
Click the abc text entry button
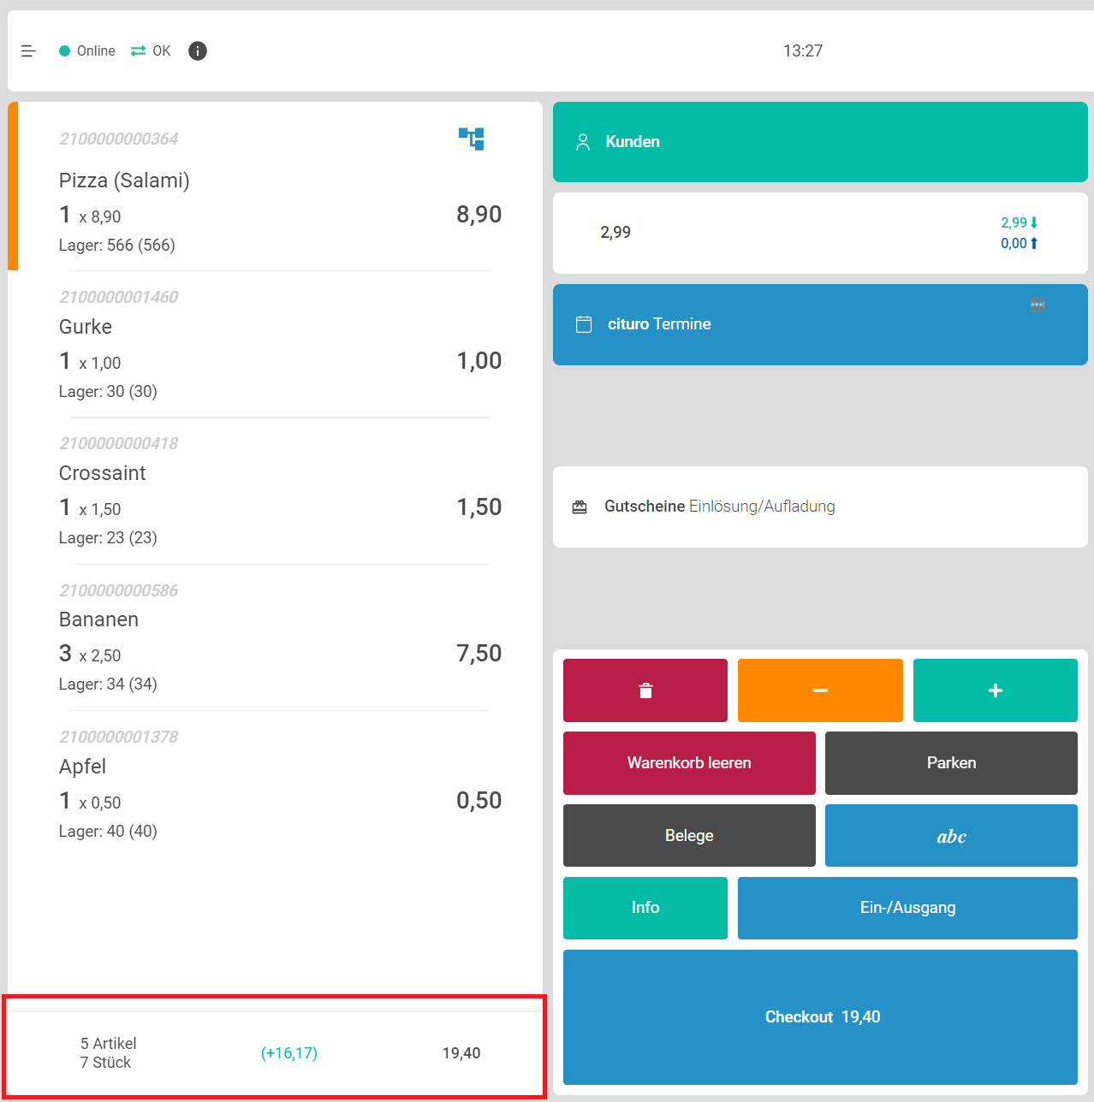click(x=950, y=836)
